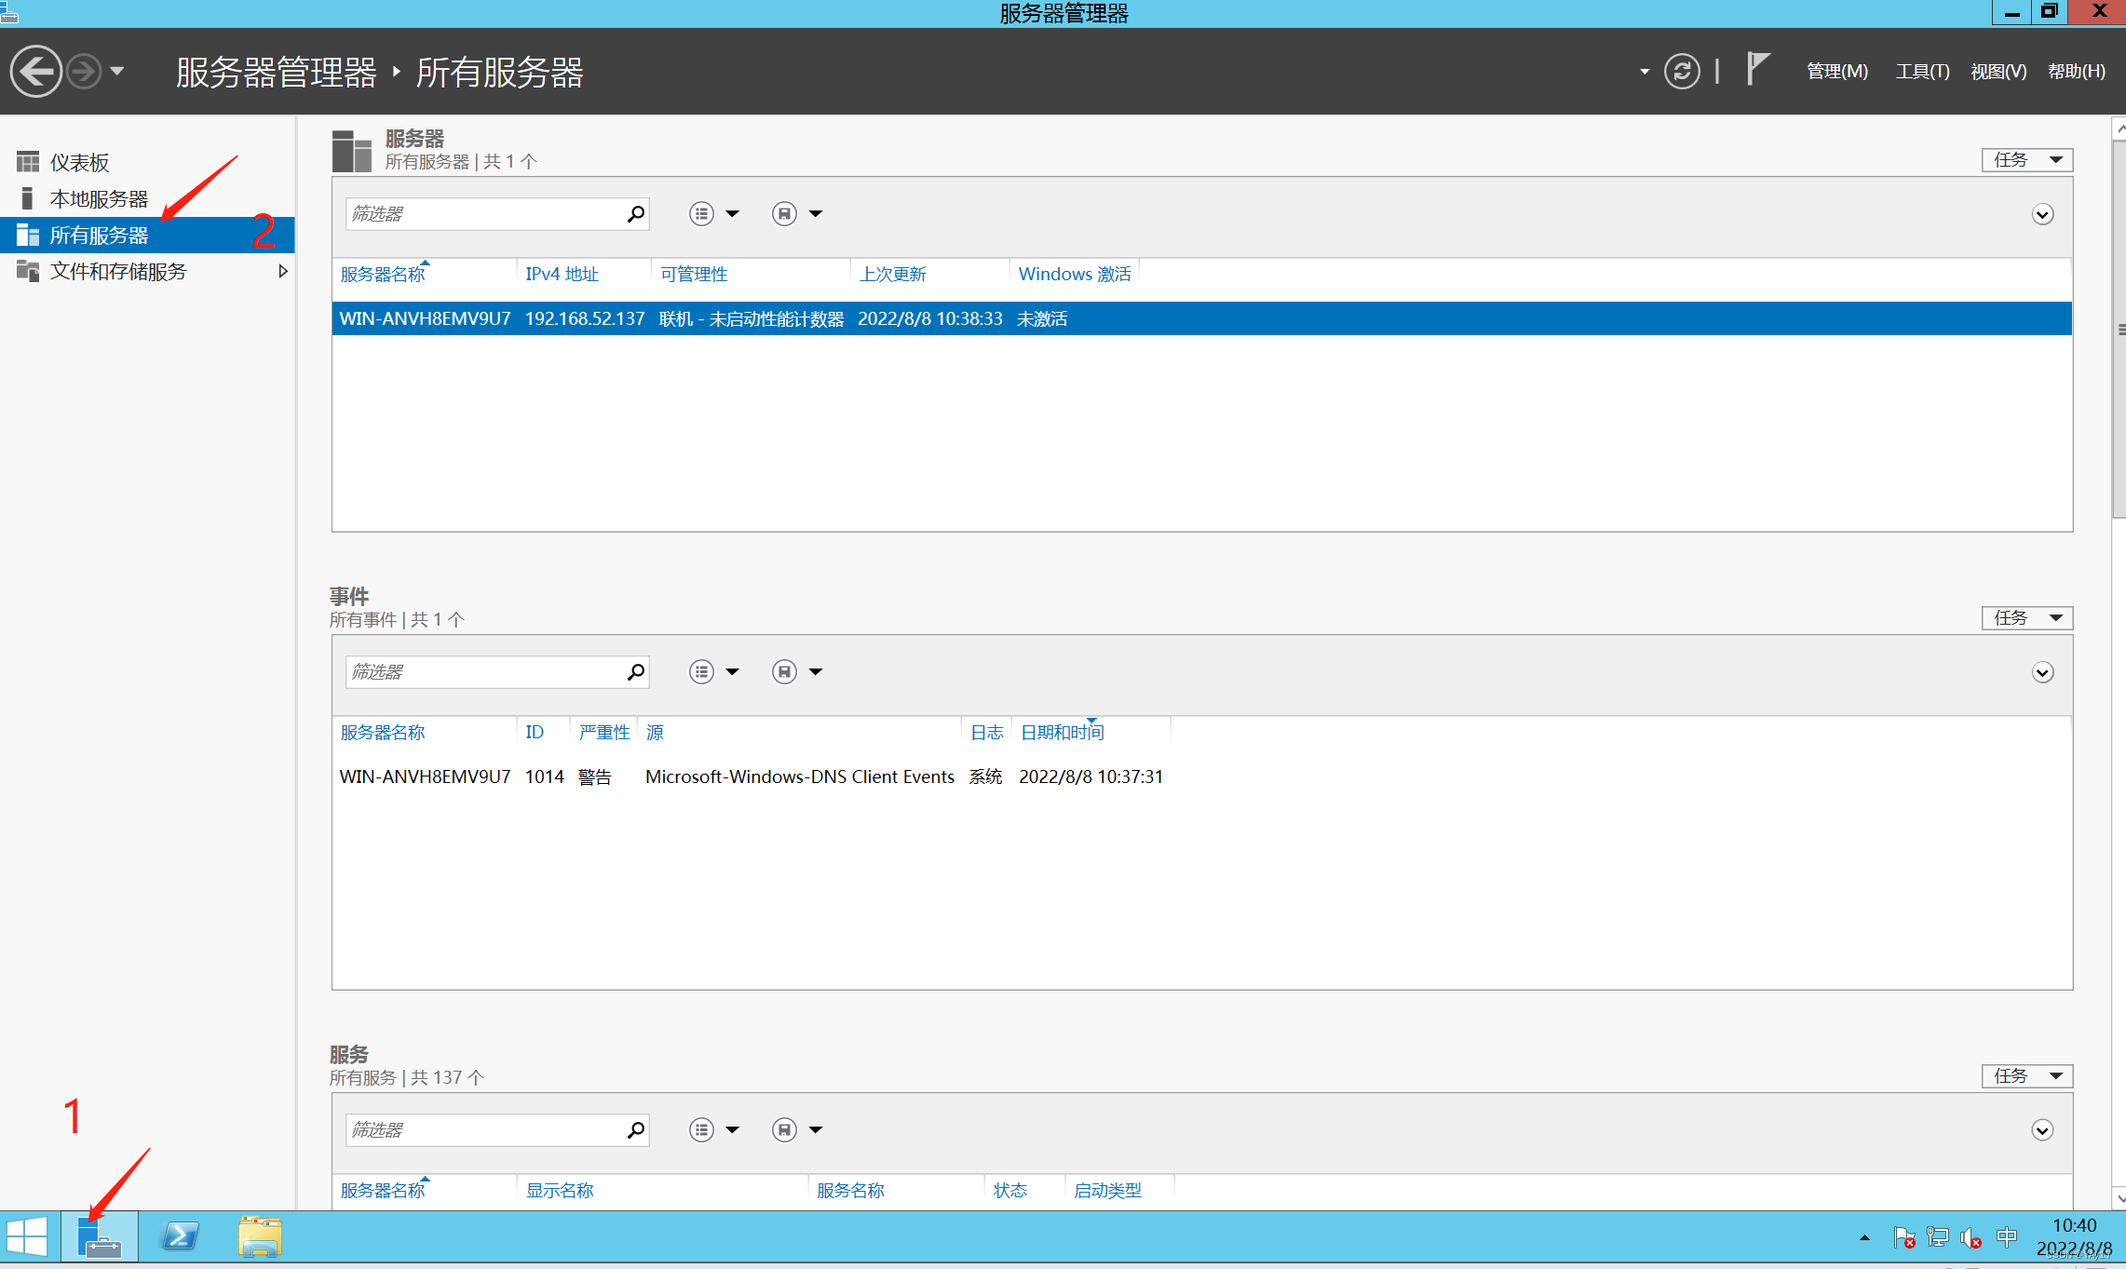Open the 任务 dropdown for servers section

[2026, 160]
